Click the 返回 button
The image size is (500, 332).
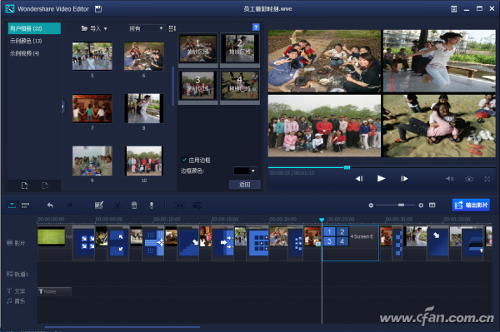244,184
